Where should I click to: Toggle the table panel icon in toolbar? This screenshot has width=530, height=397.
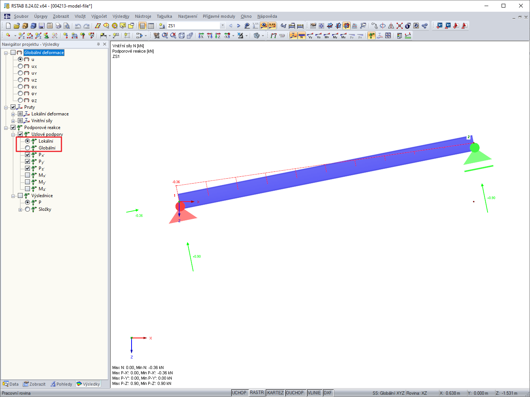[x=151, y=26]
